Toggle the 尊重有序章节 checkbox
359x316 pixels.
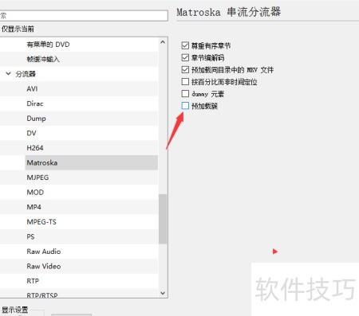(185, 45)
